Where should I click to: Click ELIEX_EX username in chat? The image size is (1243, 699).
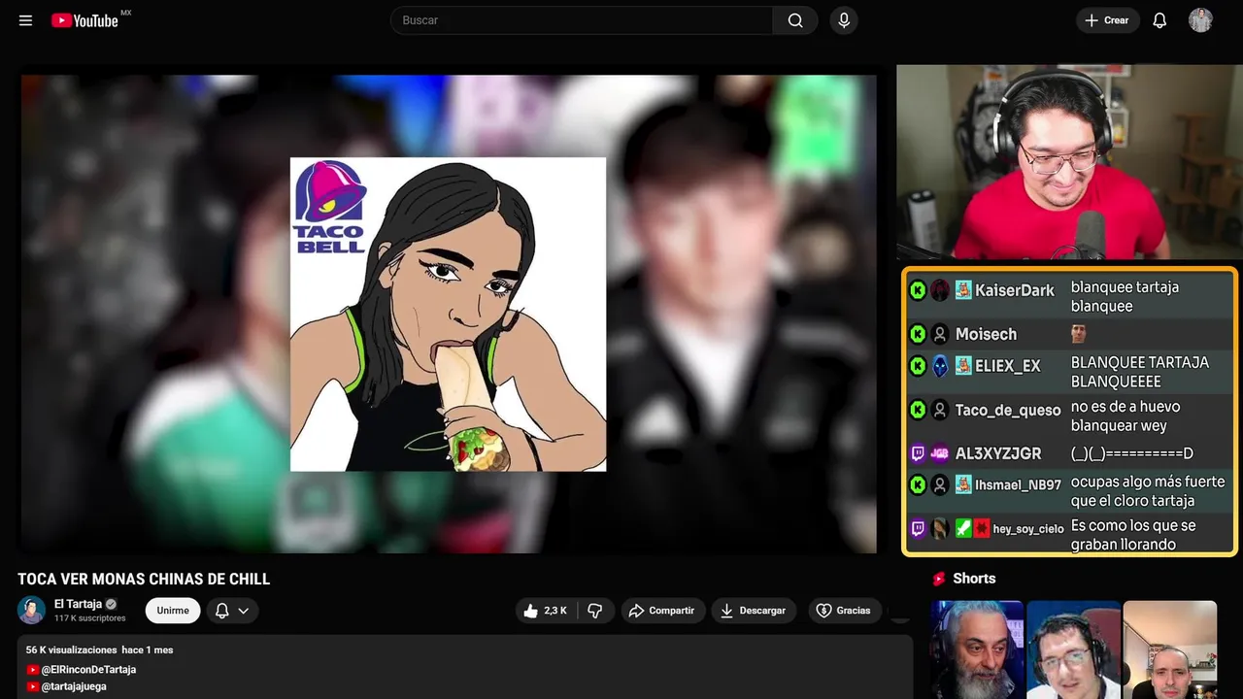tap(1008, 366)
